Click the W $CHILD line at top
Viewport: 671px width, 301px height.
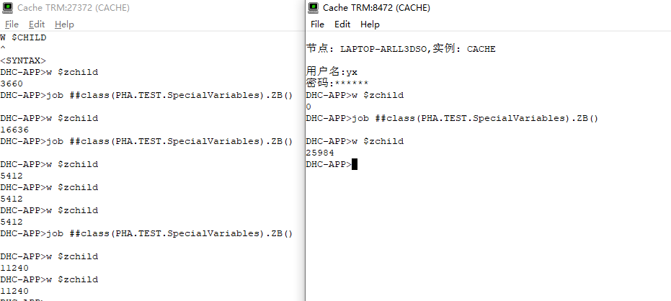point(23,37)
